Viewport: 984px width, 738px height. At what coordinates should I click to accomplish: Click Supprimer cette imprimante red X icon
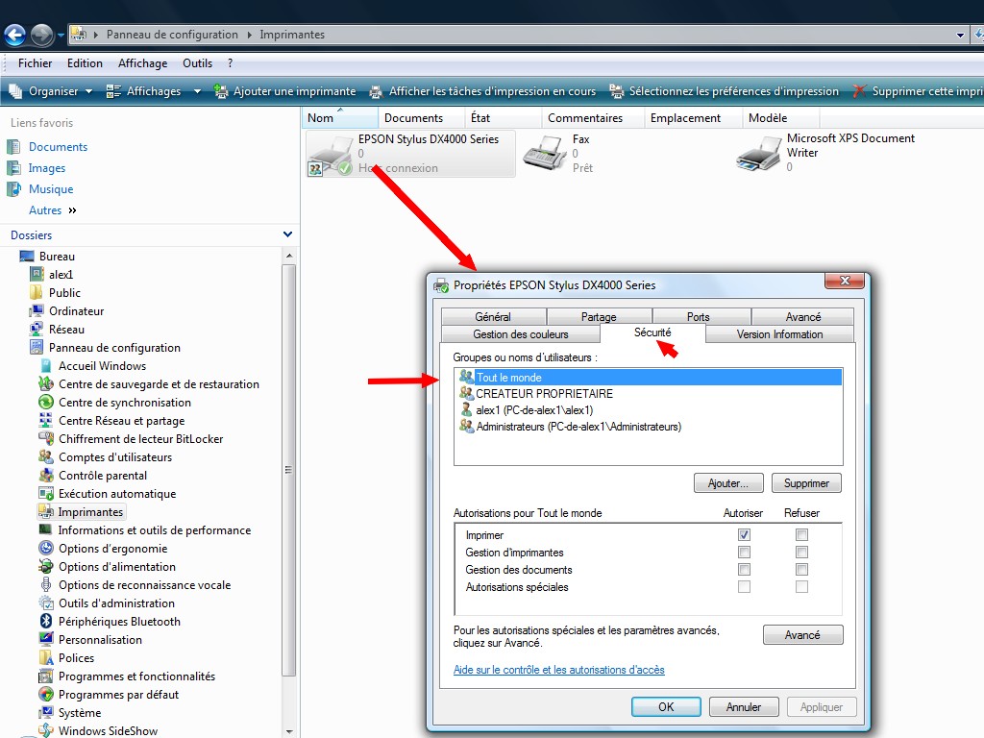pos(859,91)
